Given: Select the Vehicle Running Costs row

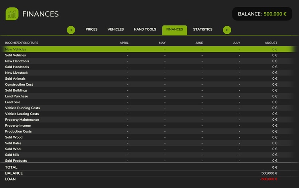Looking at the screenshot, I should pos(22,108).
